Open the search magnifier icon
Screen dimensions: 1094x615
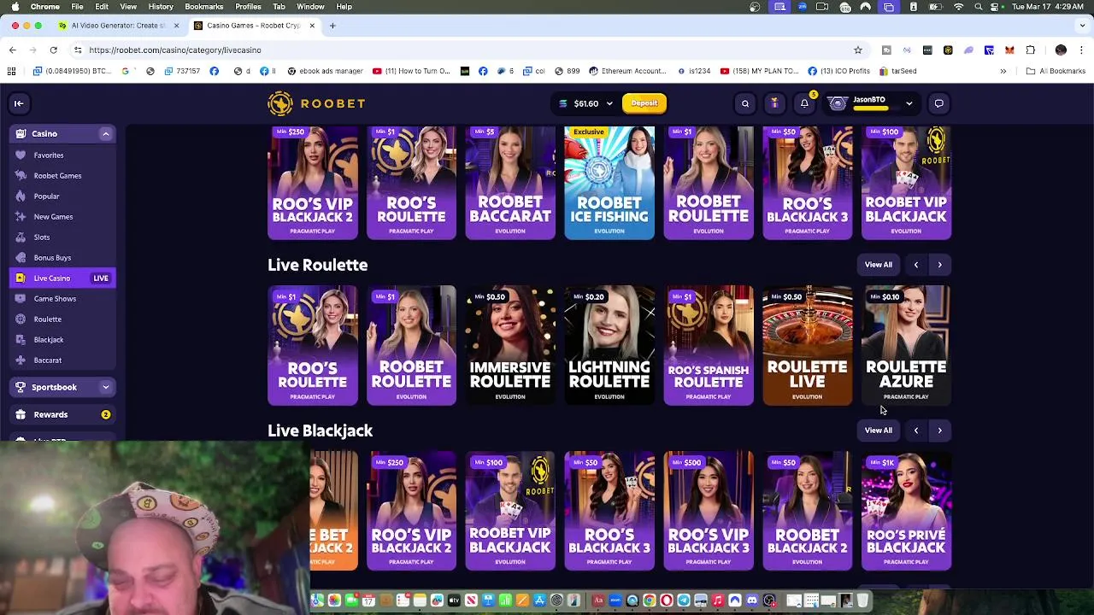pyautogui.click(x=745, y=103)
